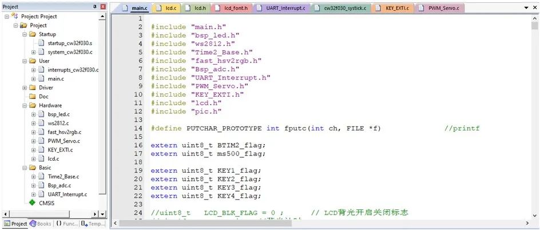The width and height of the screenshot is (540, 230).
Task: Click the Basic folder icon
Action: (x=33, y=168)
